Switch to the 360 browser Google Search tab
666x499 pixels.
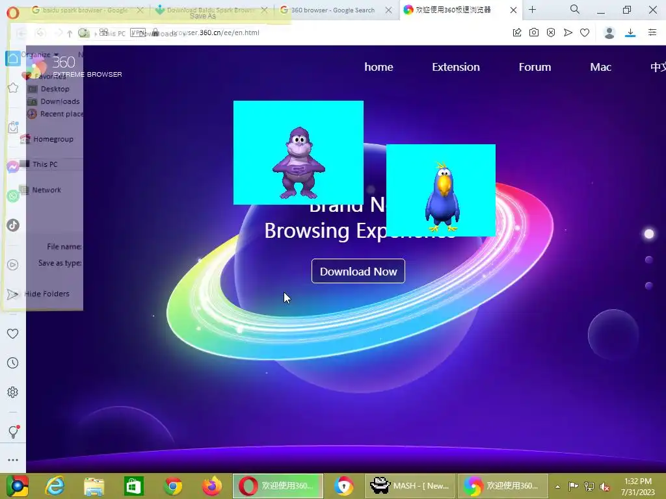(332, 10)
